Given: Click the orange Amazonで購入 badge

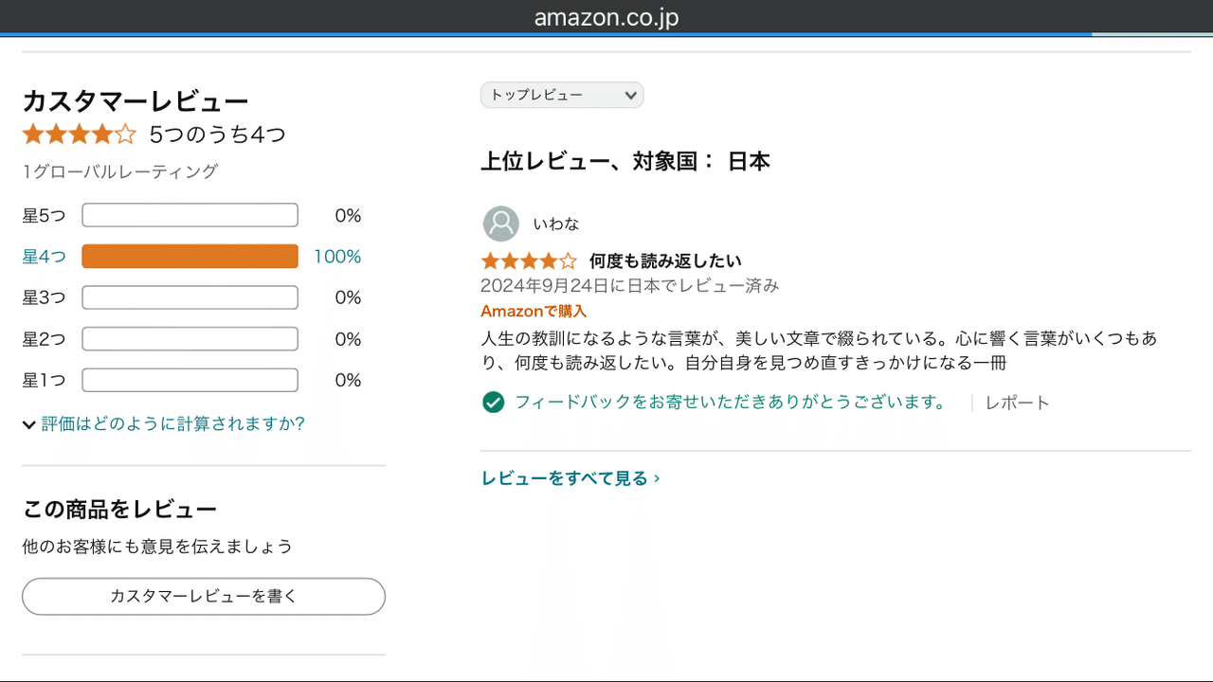Looking at the screenshot, I should point(532,311).
